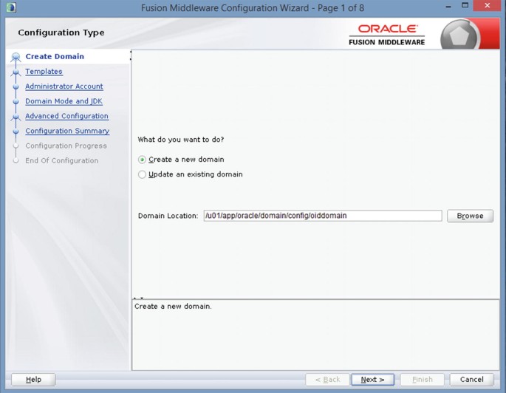The height and width of the screenshot is (393, 506).
Task: Click the Advanced Configuration step node icon
Action: coord(16,117)
